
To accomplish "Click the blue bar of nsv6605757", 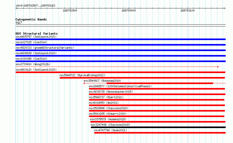I will coord(120,39).
